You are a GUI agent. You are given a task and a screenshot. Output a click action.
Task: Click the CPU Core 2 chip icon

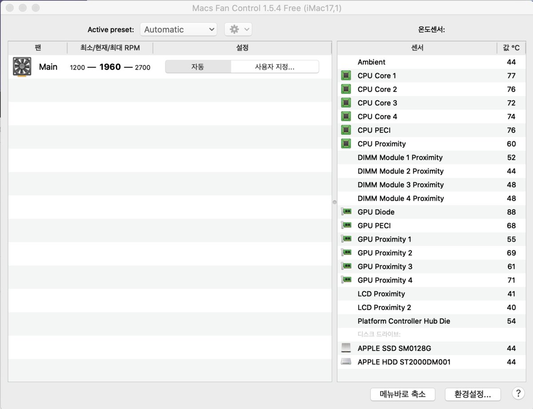click(346, 89)
